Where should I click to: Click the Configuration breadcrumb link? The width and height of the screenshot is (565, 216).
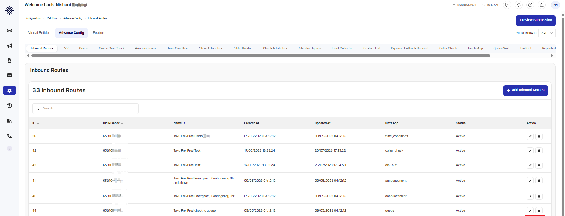pyautogui.click(x=33, y=18)
